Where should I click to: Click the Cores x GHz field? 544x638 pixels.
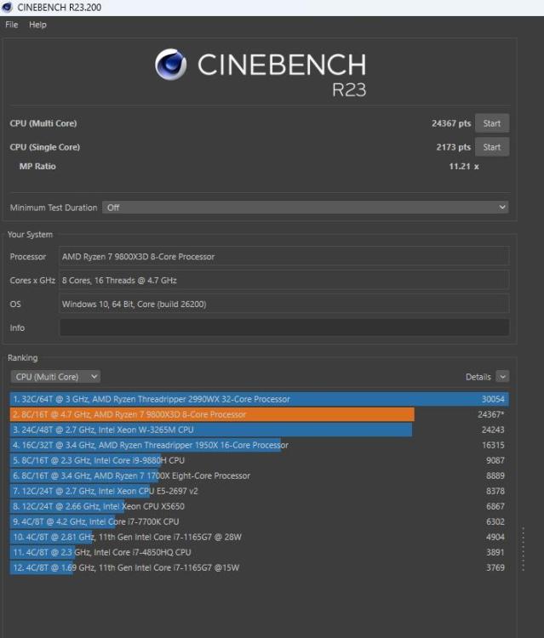click(284, 281)
